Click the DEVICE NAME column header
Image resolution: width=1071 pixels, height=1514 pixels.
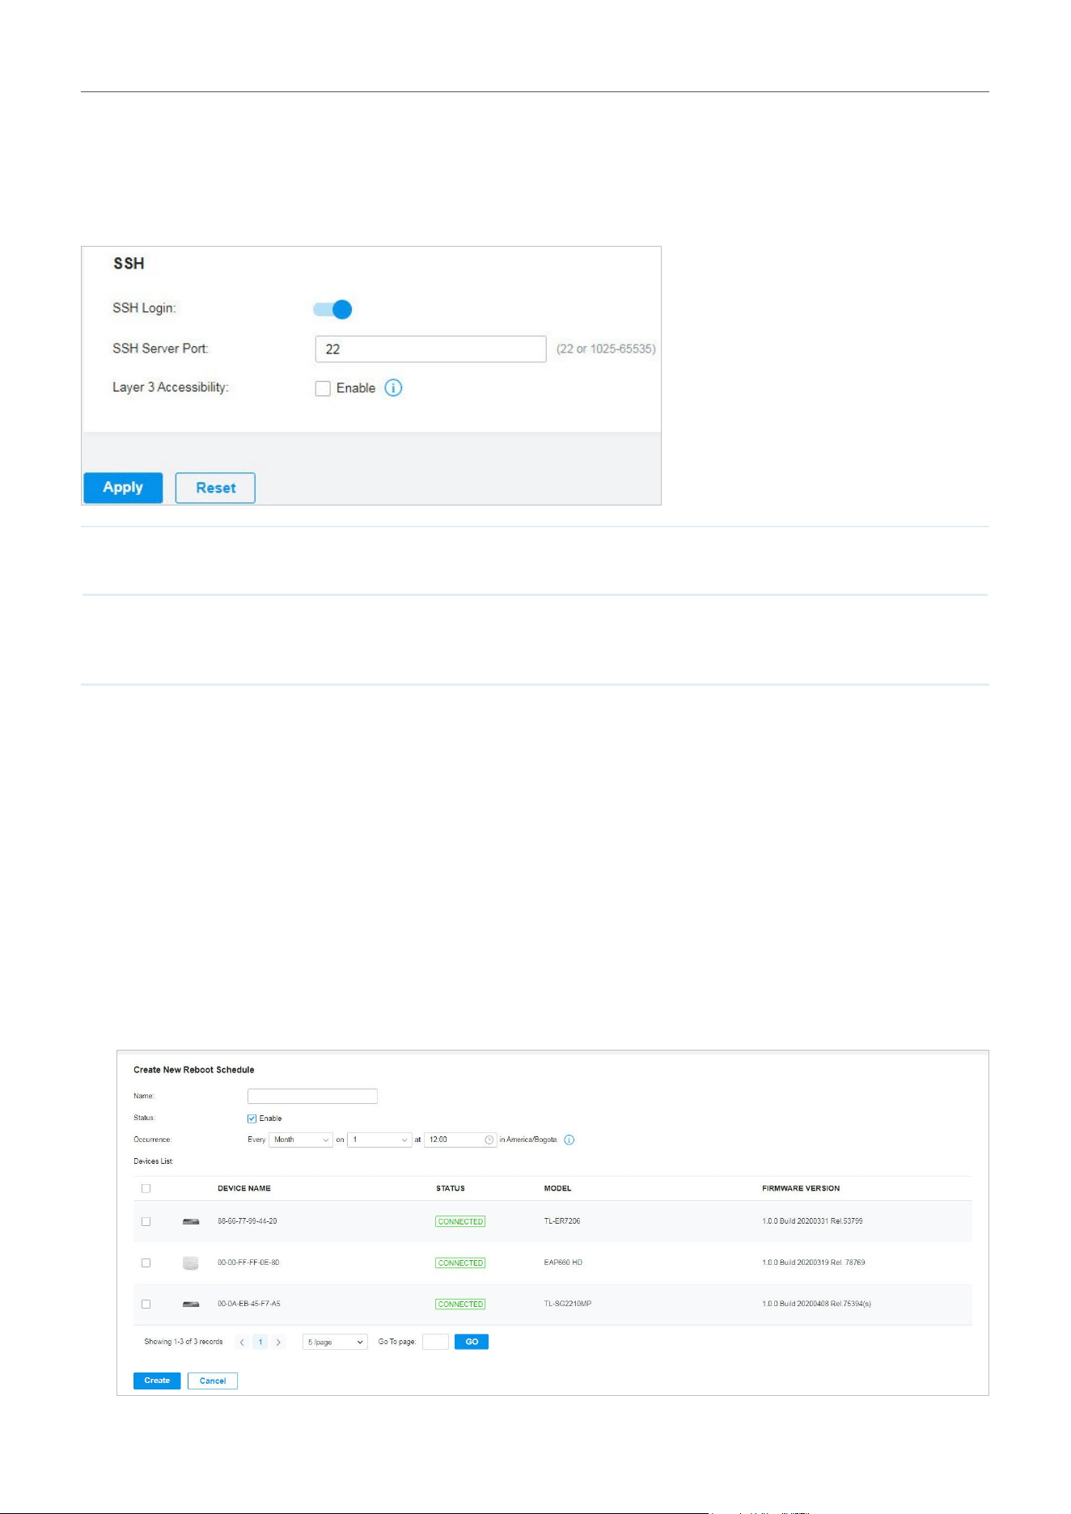tap(244, 1188)
